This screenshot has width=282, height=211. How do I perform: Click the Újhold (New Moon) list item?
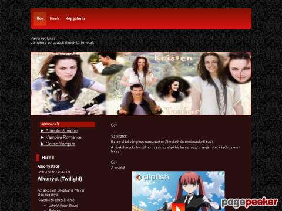pos(63,206)
